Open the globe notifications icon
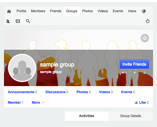This screenshot has width=157, height=127. (144, 11)
